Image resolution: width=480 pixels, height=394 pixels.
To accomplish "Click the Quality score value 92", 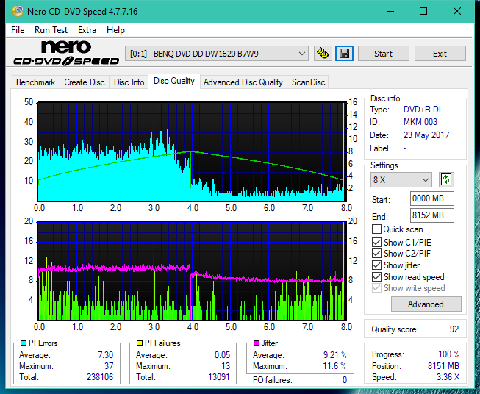I will click(454, 329).
